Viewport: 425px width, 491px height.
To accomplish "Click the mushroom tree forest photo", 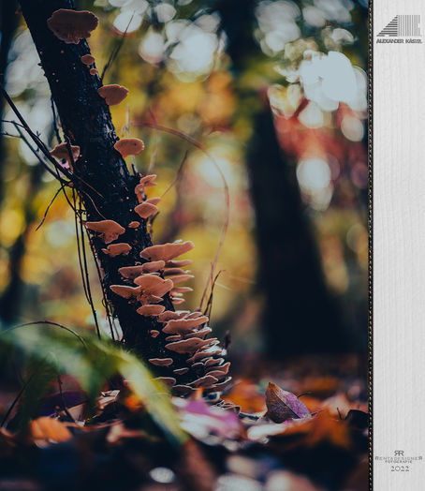I will click(x=184, y=245).
